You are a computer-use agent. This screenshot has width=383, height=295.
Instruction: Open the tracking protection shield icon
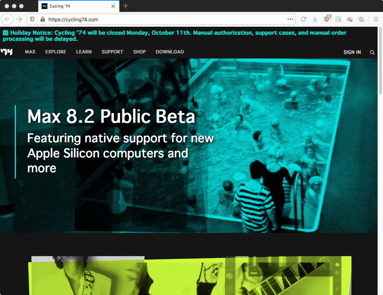(32, 19)
